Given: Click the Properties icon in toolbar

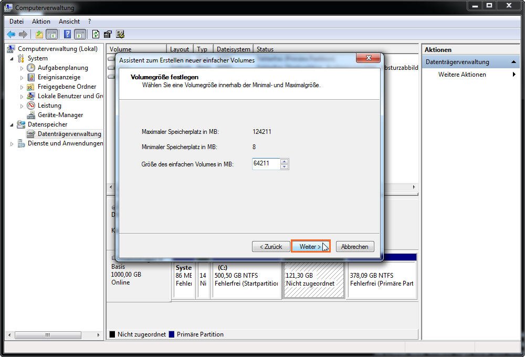Looking at the screenshot, I should [108, 34].
